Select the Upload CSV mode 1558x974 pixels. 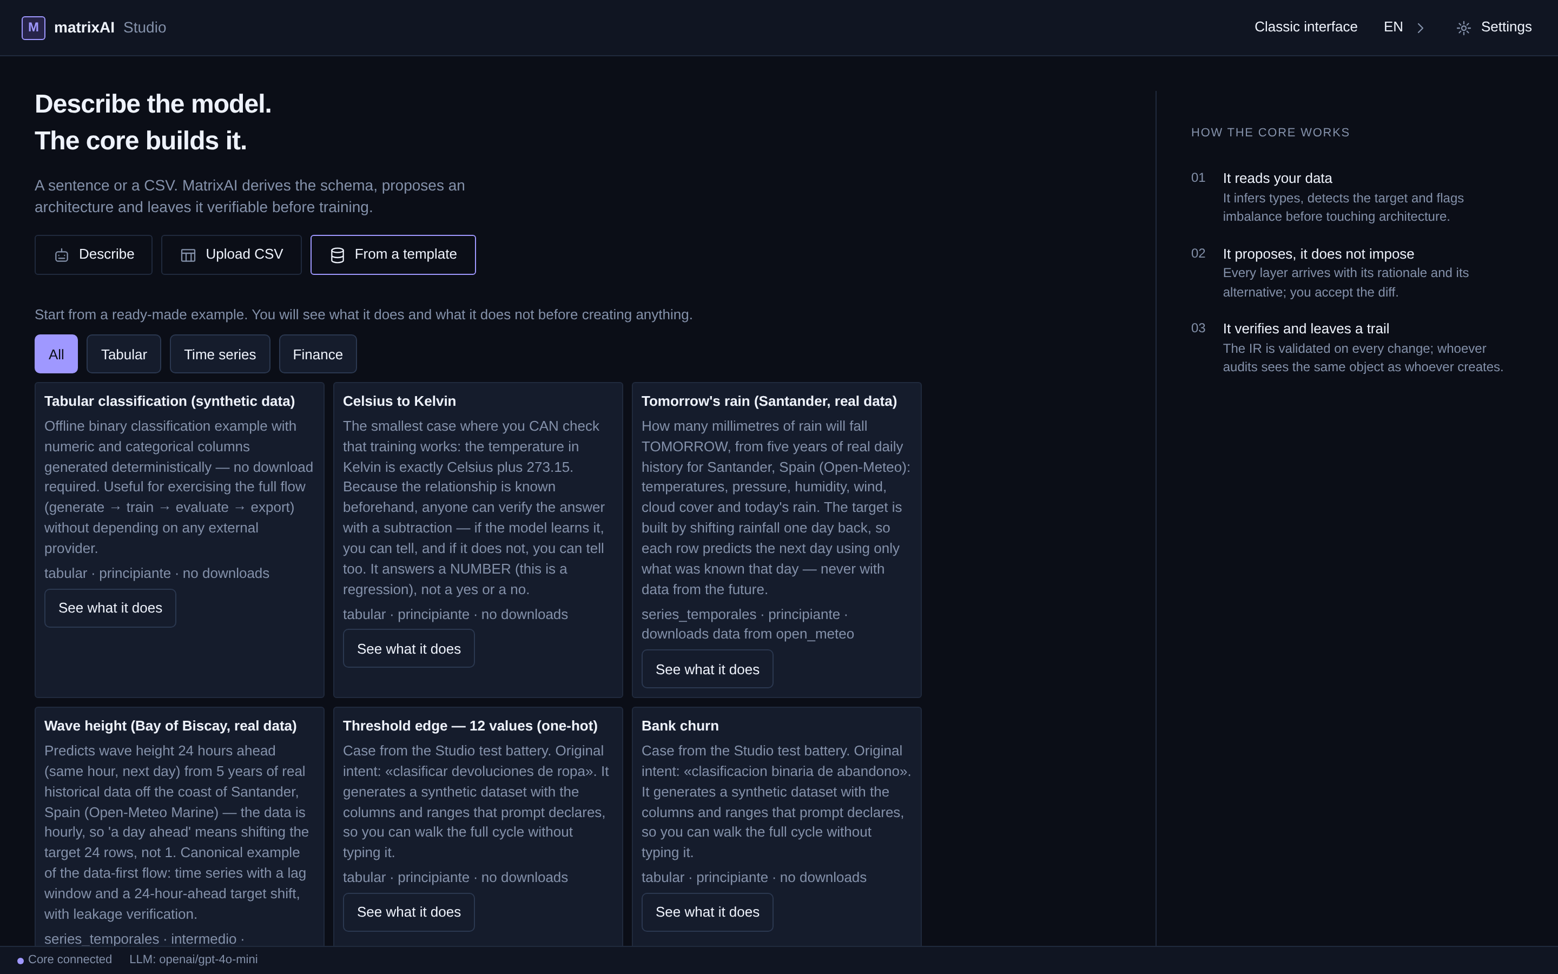pyautogui.click(x=231, y=255)
